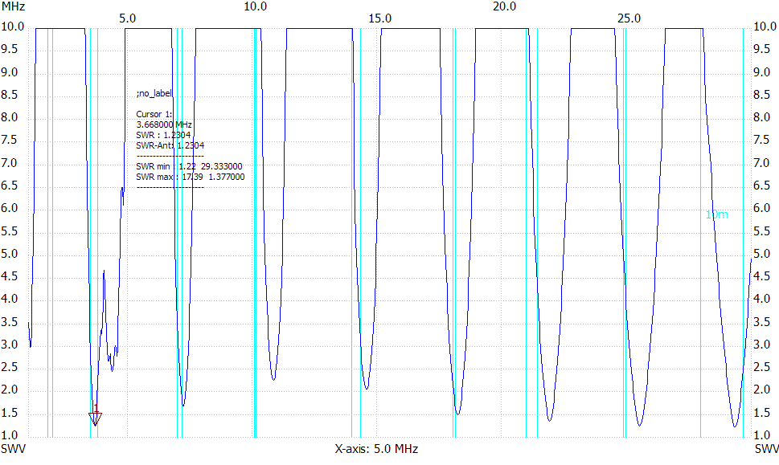779x465 pixels.
Task: Click the 9.0 value on left SWR scale
Action: point(13,72)
